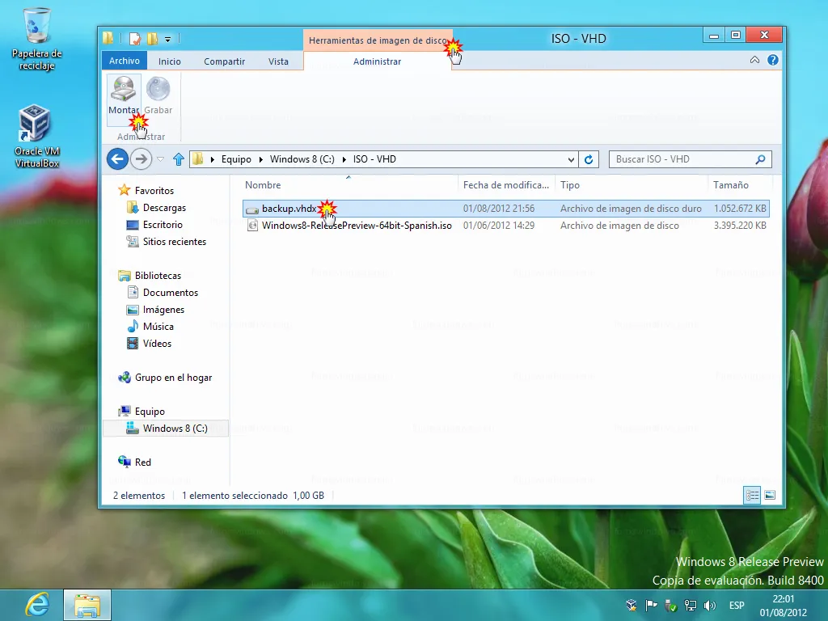Click the ISO file's disc image icon
The width and height of the screenshot is (828, 621).
pos(252,226)
